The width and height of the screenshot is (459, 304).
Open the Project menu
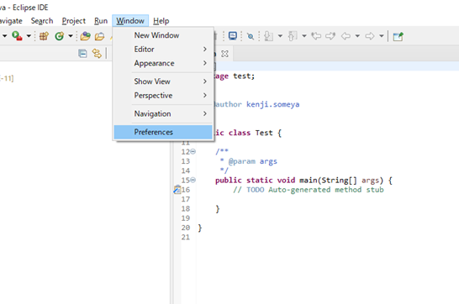point(74,21)
